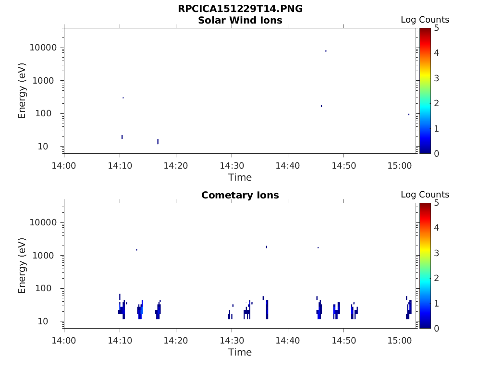Click the 1 label on Cometary Ions colorbar
The width and height of the screenshot is (492, 369).
[x=436, y=303]
